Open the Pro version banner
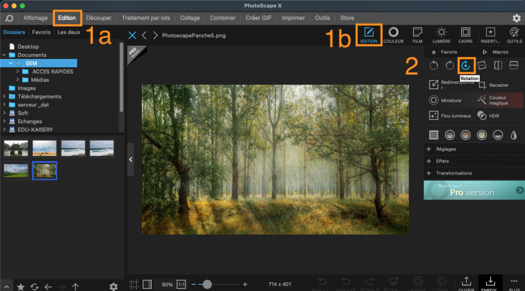525x291 pixels. tap(474, 190)
